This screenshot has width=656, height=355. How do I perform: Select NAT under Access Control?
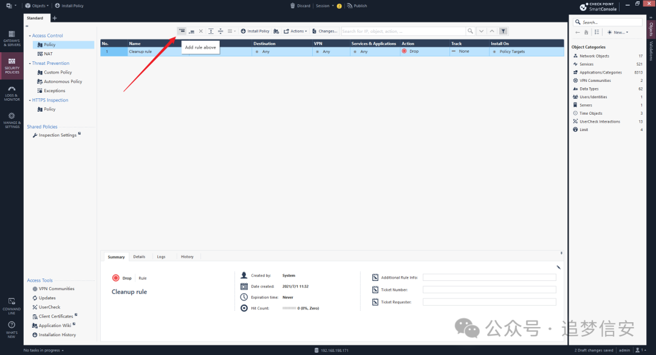tap(45, 54)
